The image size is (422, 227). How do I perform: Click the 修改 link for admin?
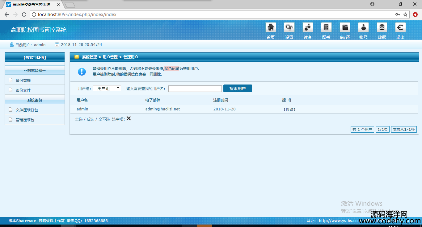pyautogui.click(x=289, y=109)
